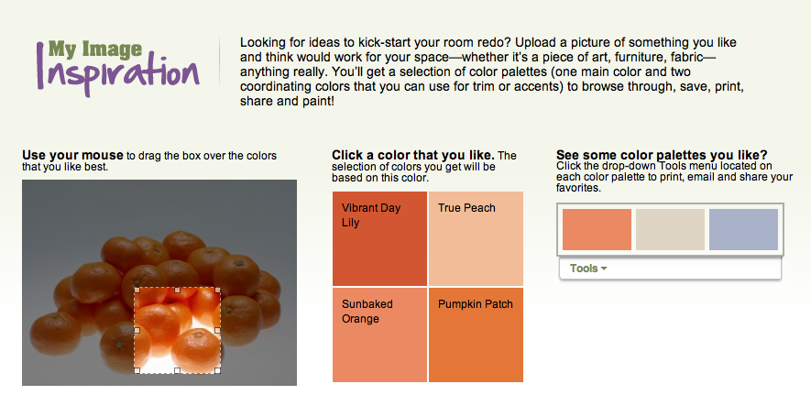This screenshot has height=395, width=811.
Task: Click the bottom-middle handle of selection box
Action: [178, 371]
